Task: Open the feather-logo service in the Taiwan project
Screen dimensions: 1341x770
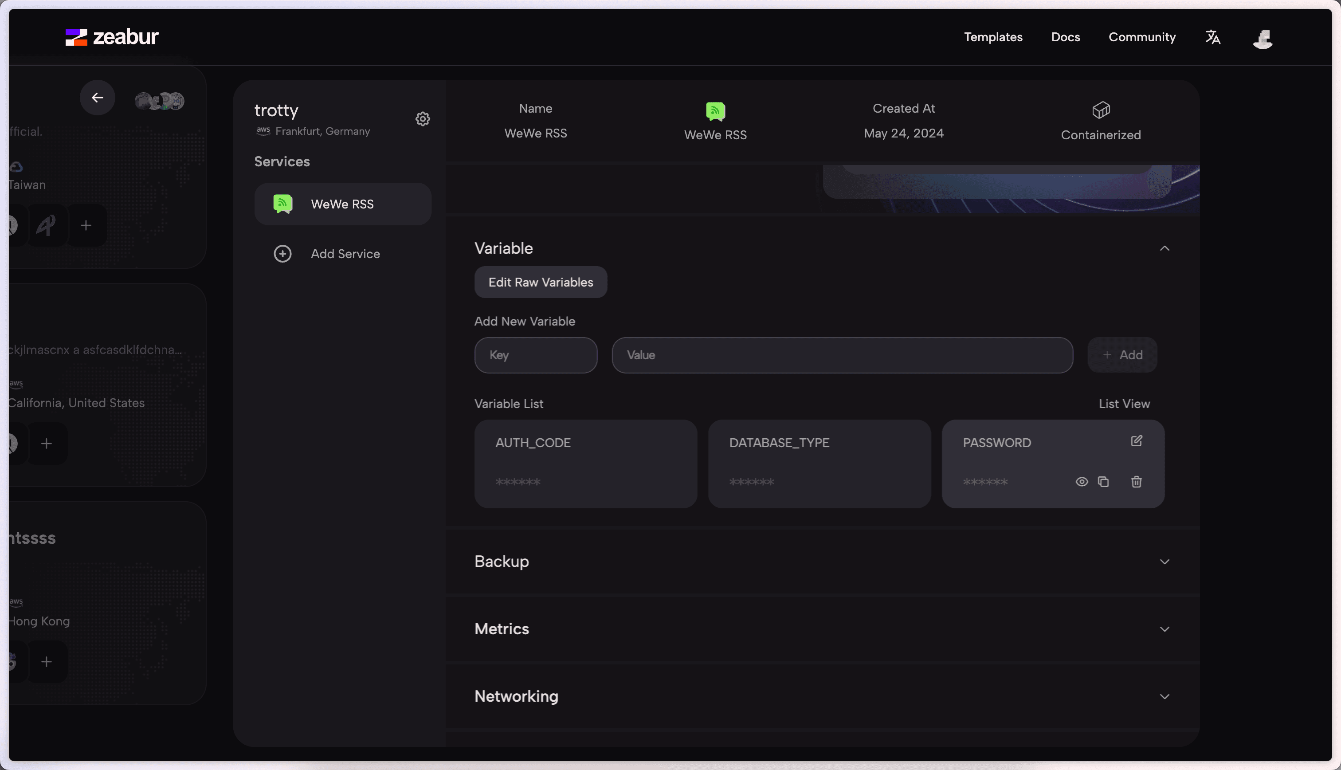Action: 47,226
